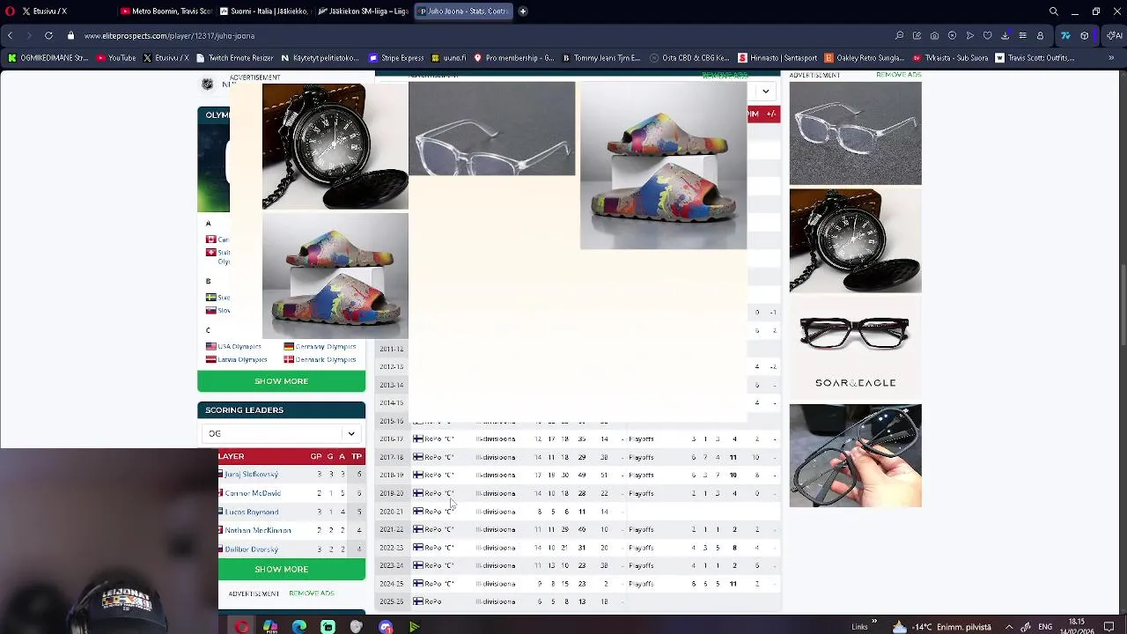
Task: Click the ENG language indicator
Action: click(1045, 627)
